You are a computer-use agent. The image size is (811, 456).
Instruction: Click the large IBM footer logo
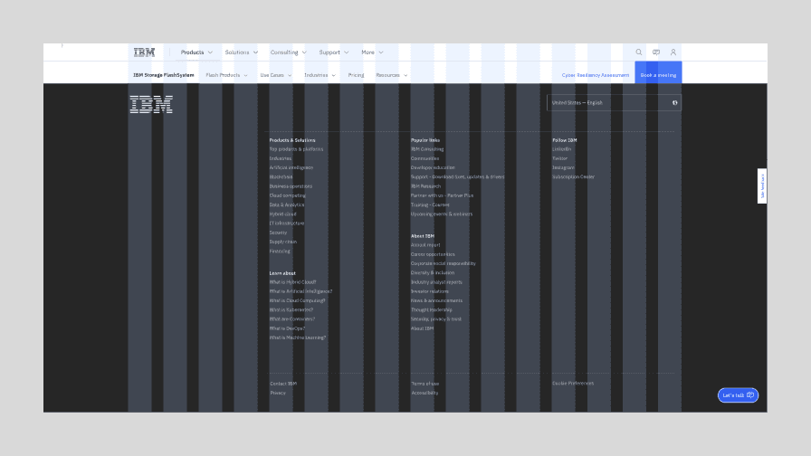click(x=151, y=104)
